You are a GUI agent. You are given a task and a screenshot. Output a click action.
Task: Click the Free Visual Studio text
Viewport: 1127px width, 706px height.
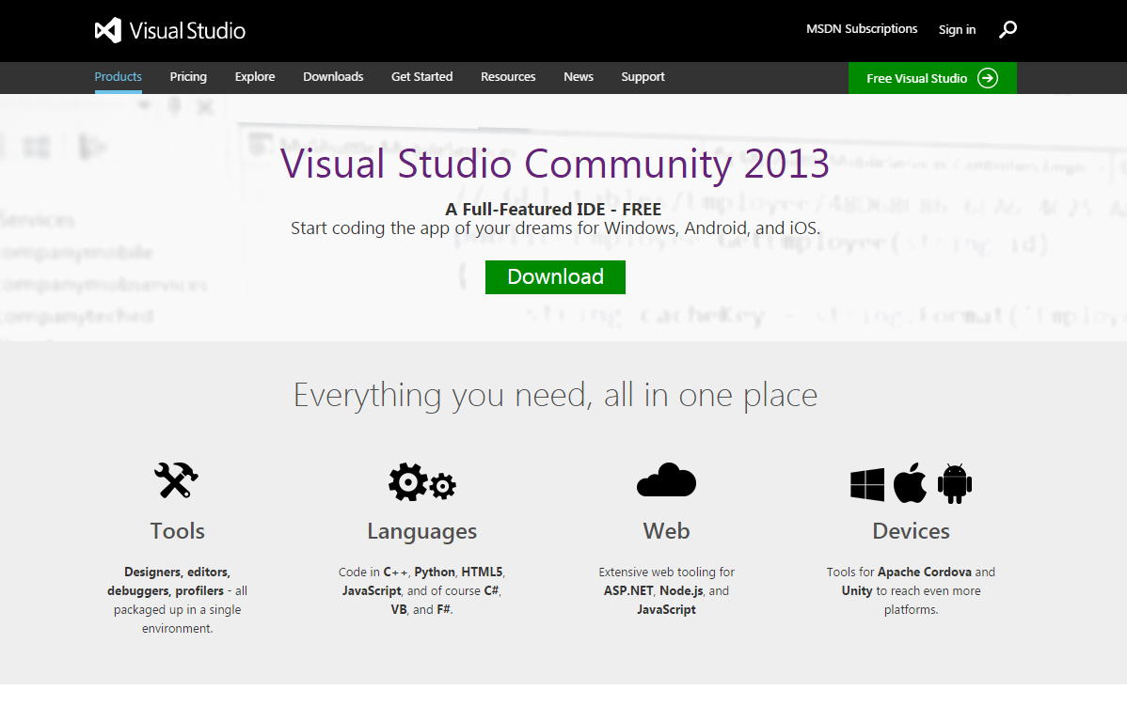[916, 78]
